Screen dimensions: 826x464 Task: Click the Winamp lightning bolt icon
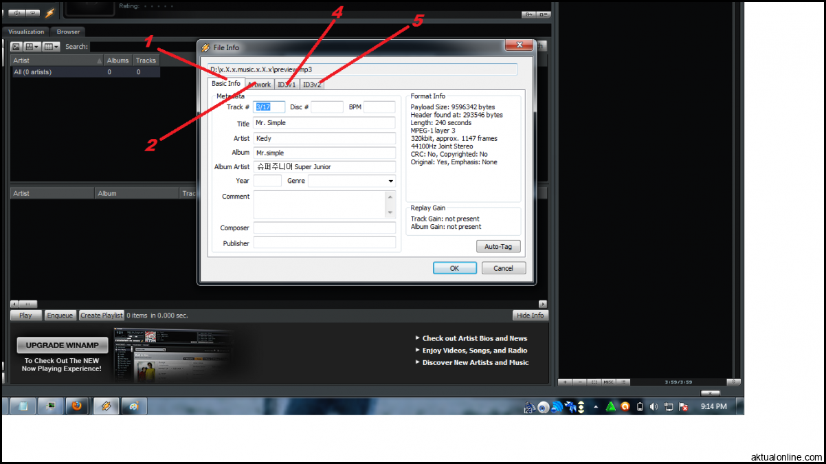[x=50, y=13]
